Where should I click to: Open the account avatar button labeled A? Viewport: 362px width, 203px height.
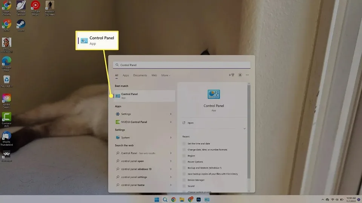tap(240, 75)
